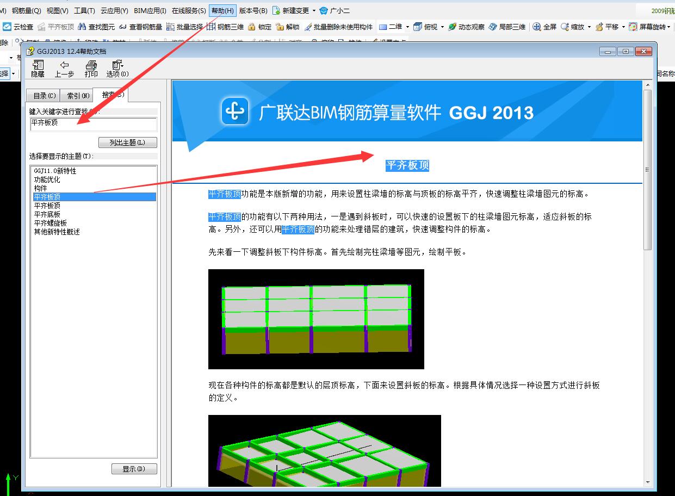Select topic 平齐底板
Viewport: 675px width, 496px height.
[x=47, y=214]
